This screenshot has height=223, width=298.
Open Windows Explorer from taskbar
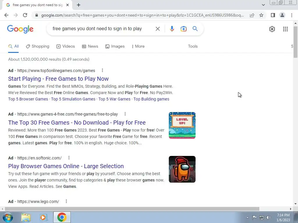click(26, 217)
